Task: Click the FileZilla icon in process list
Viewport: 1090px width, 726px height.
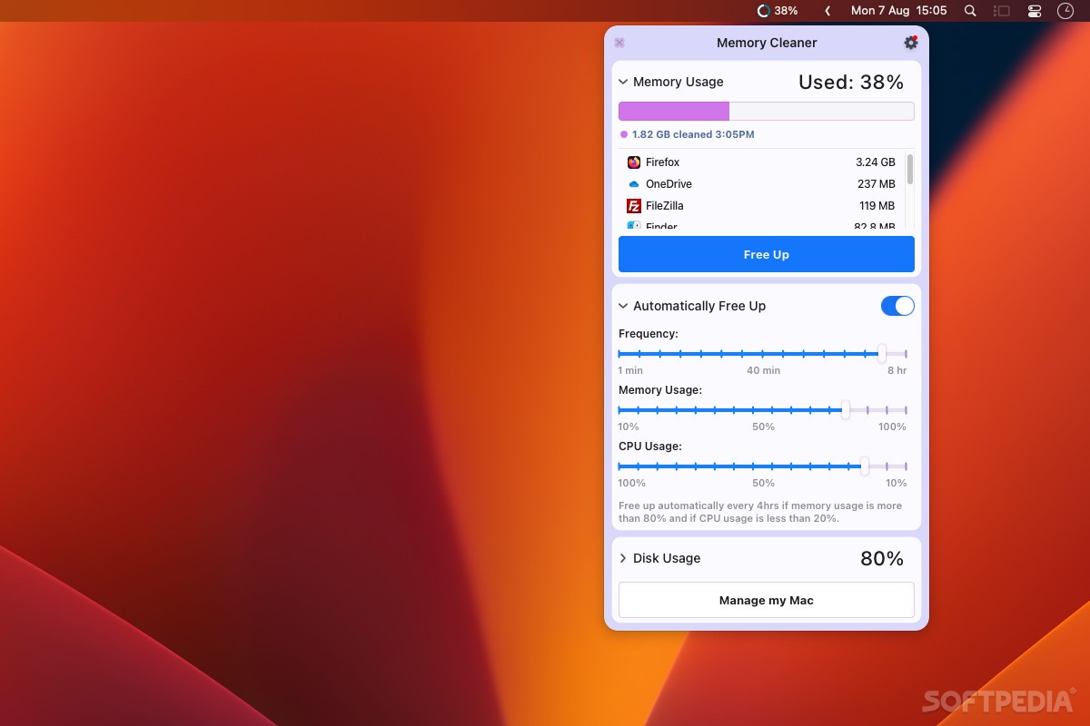Action: (634, 206)
